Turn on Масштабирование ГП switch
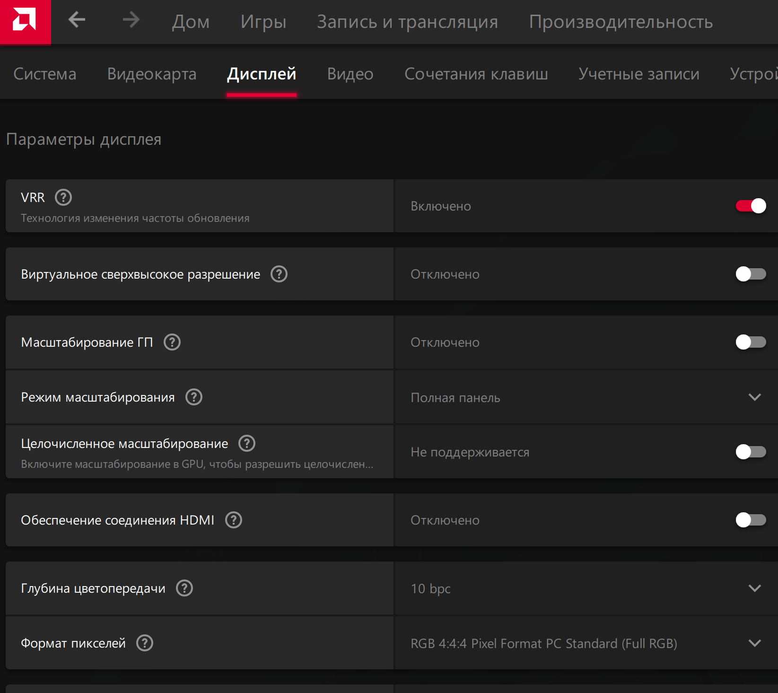 [751, 342]
